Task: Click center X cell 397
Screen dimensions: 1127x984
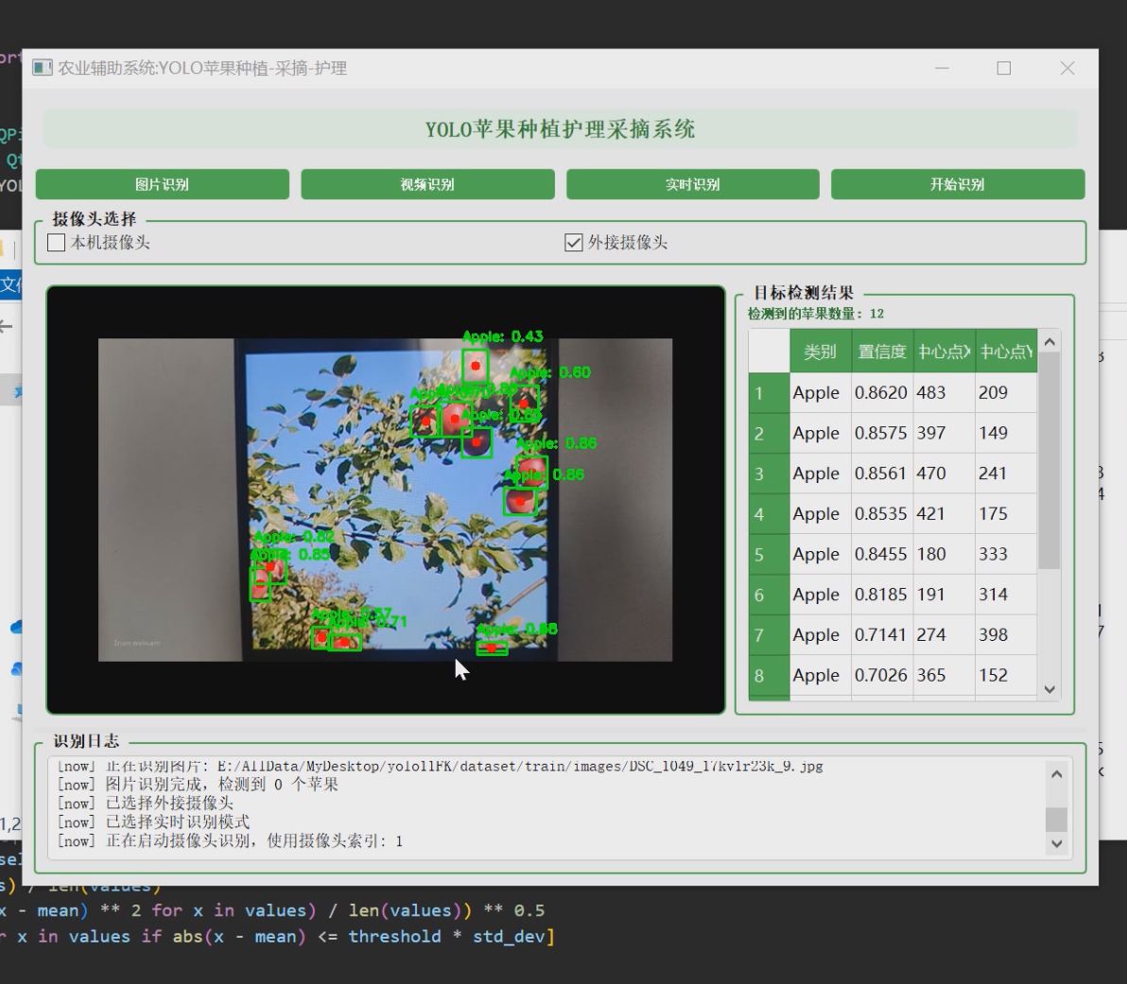Action: pos(945,434)
